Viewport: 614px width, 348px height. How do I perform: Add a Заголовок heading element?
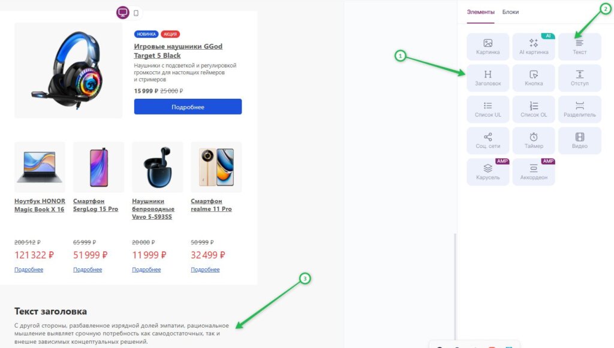point(488,77)
